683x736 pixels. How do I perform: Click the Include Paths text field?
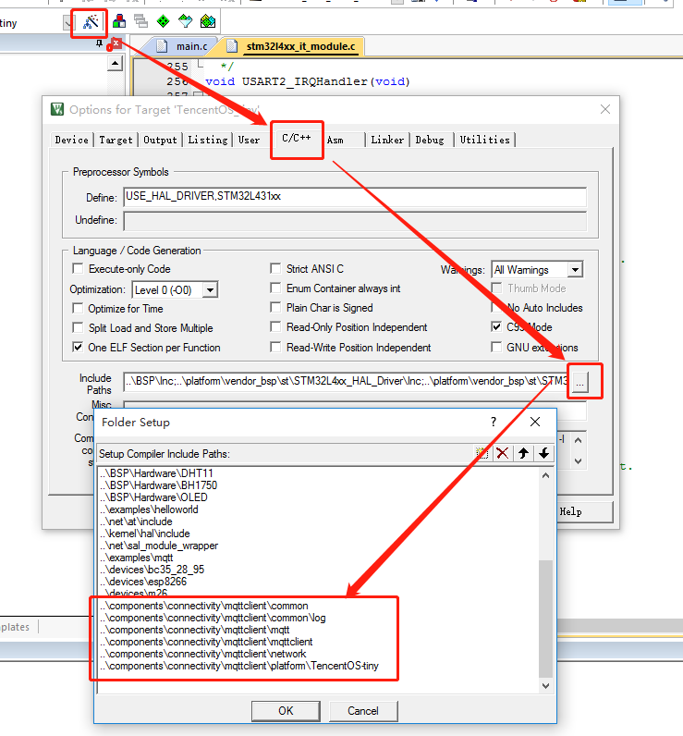(348, 381)
